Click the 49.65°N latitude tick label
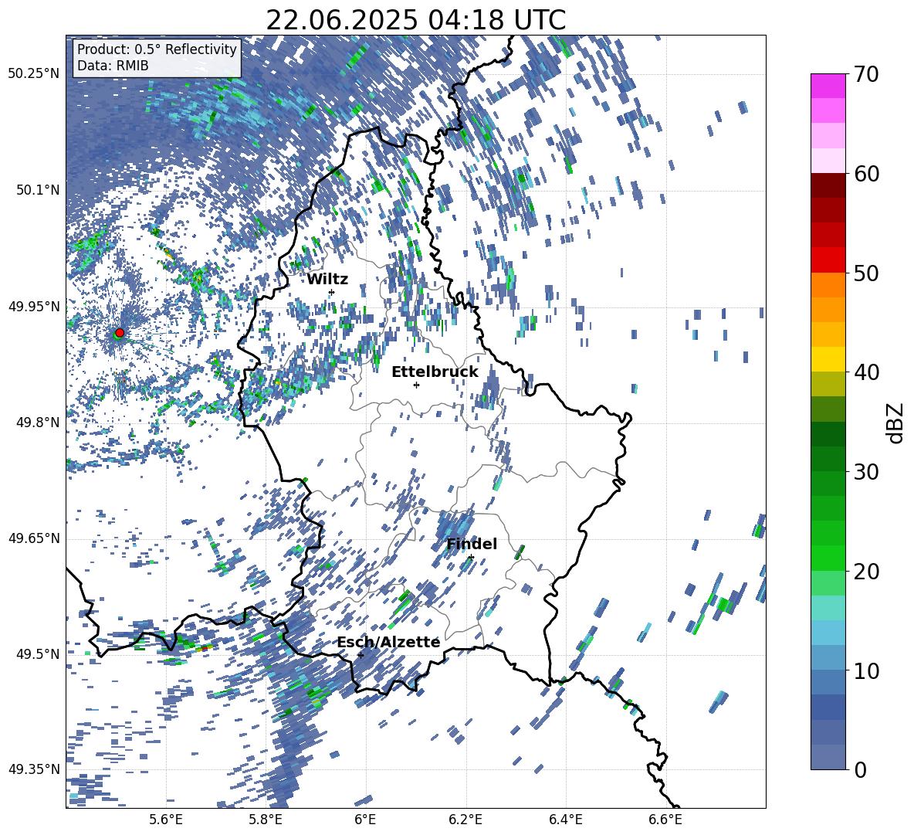The image size is (914, 835). pos(34,538)
